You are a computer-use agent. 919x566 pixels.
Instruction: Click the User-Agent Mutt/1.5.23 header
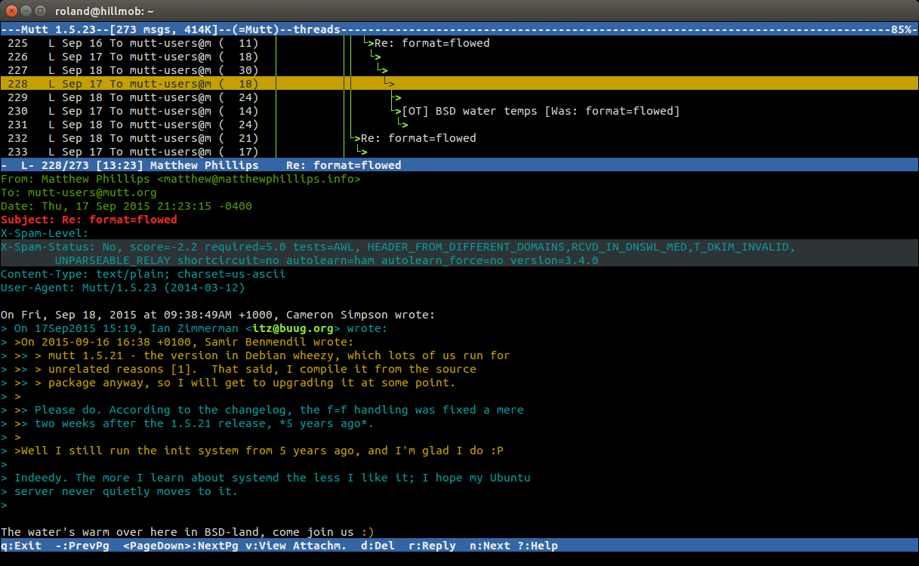(122, 288)
